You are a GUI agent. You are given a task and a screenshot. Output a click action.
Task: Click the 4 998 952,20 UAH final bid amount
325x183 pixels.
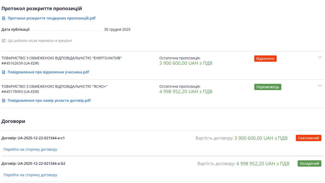(x=186, y=92)
